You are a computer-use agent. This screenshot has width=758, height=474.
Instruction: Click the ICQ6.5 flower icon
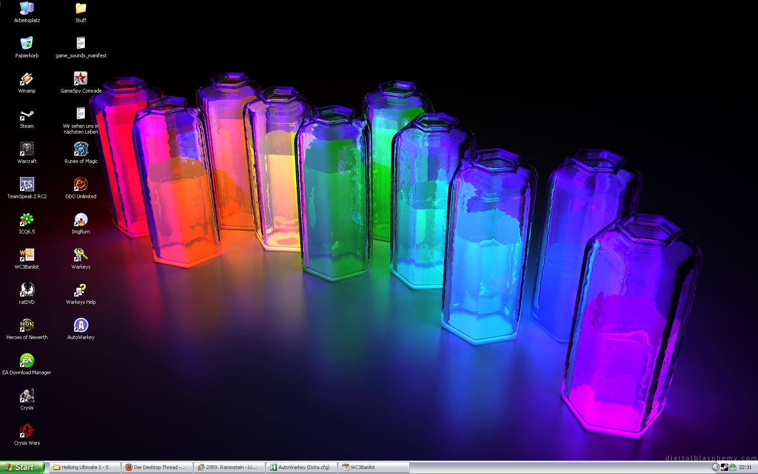coord(27,220)
